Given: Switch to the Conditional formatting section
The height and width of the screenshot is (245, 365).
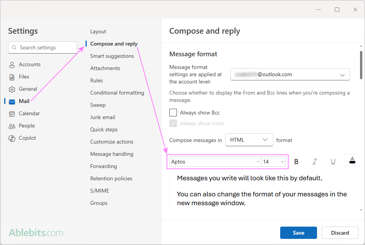Looking at the screenshot, I should point(117,93).
